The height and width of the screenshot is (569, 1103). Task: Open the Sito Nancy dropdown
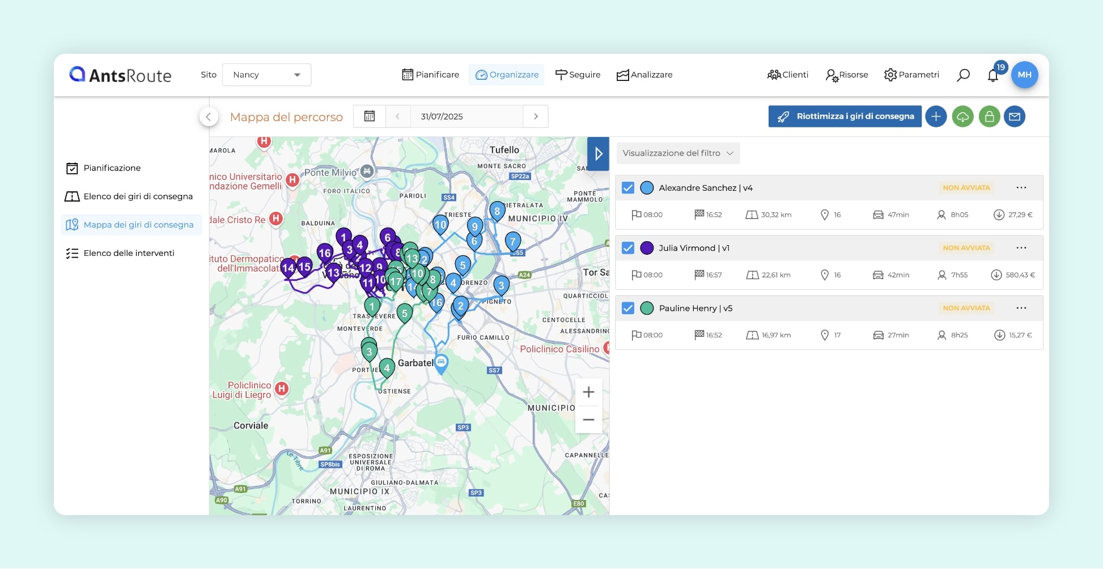tap(266, 75)
